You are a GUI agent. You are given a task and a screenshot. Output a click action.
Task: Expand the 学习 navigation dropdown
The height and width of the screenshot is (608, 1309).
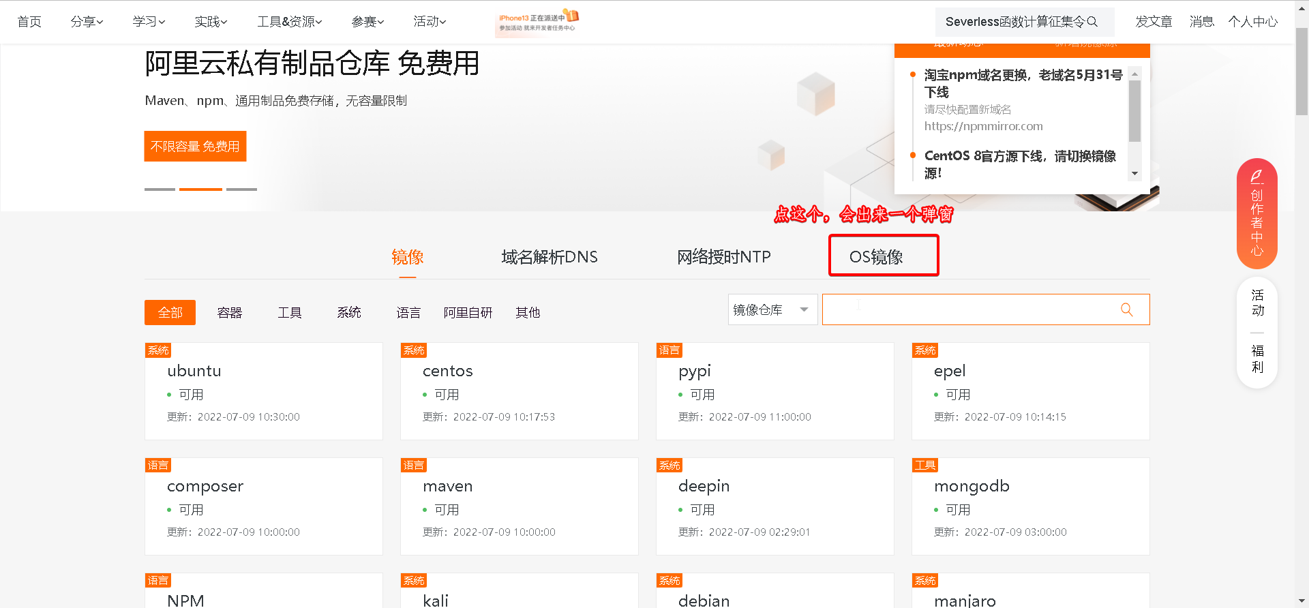[149, 22]
